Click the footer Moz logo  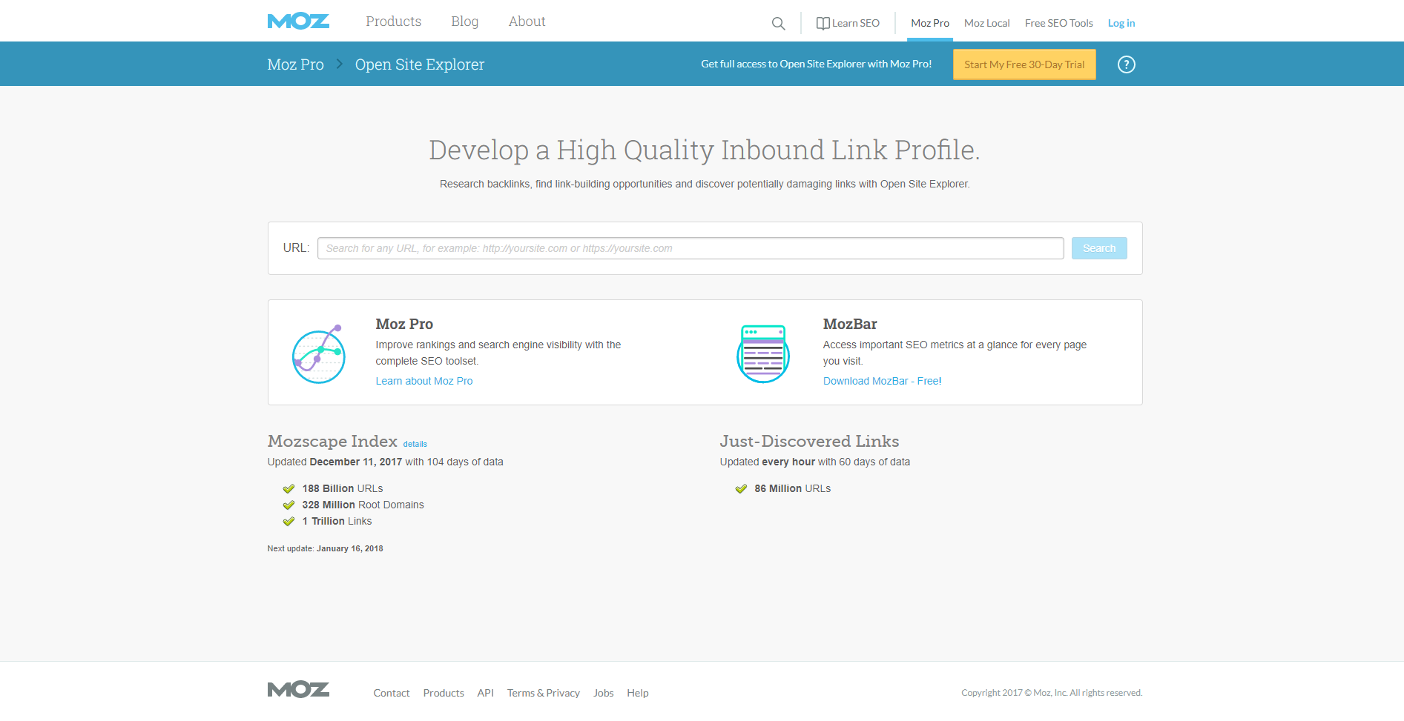pos(298,690)
